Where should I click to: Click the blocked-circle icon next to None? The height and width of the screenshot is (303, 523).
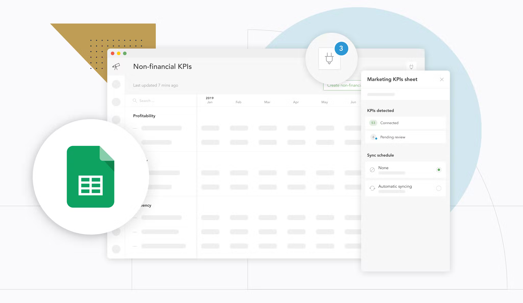(x=372, y=169)
